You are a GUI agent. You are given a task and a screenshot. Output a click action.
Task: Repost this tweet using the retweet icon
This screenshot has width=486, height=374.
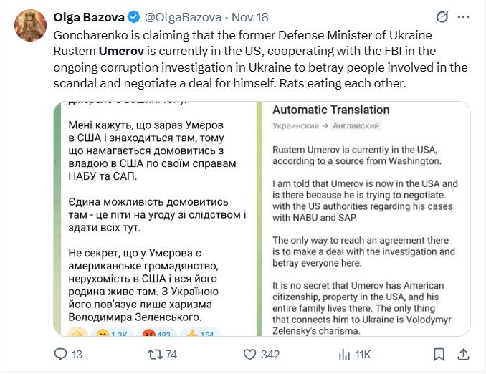[x=154, y=354]
